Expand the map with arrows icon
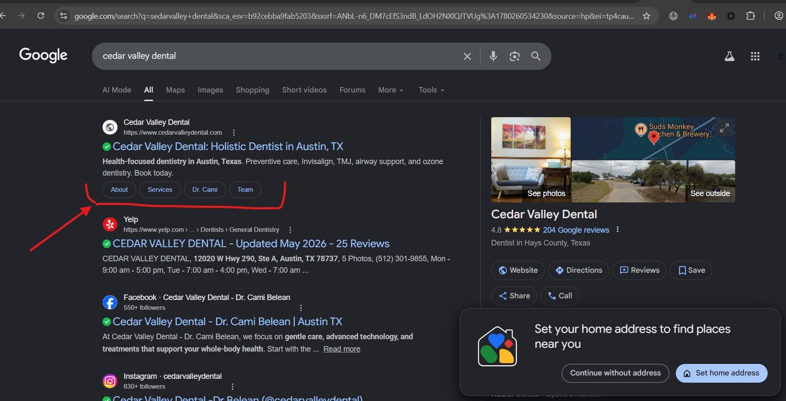786x401 pixels. pyautogui.click(x=724, y=128)
